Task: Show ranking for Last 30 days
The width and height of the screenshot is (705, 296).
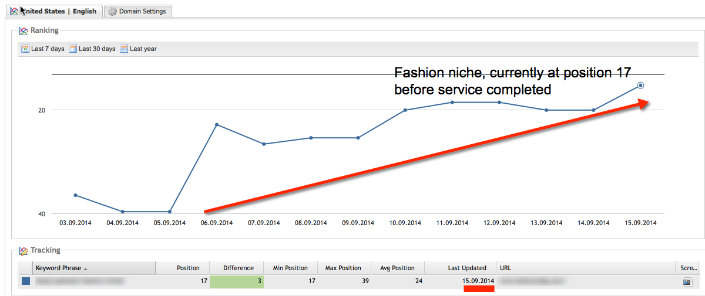Action: point(97,49)
